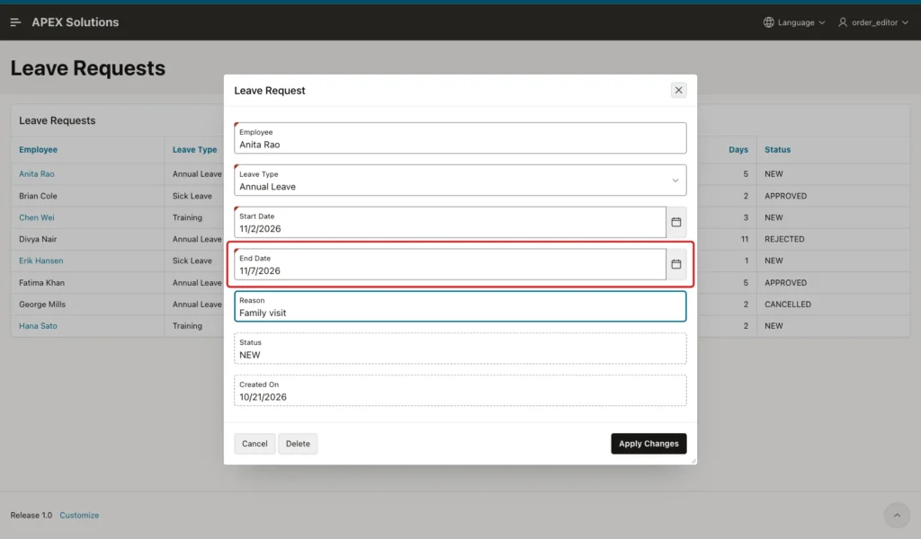Viewport: 921px width, 539px height.
Task: Open the hamburger navigation menu icon
Action: coord(15,22)
